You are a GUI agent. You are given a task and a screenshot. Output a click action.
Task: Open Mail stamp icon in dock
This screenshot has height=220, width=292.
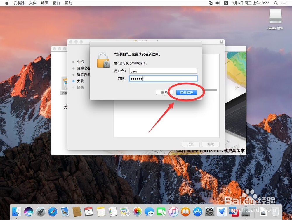click(65, 212)
